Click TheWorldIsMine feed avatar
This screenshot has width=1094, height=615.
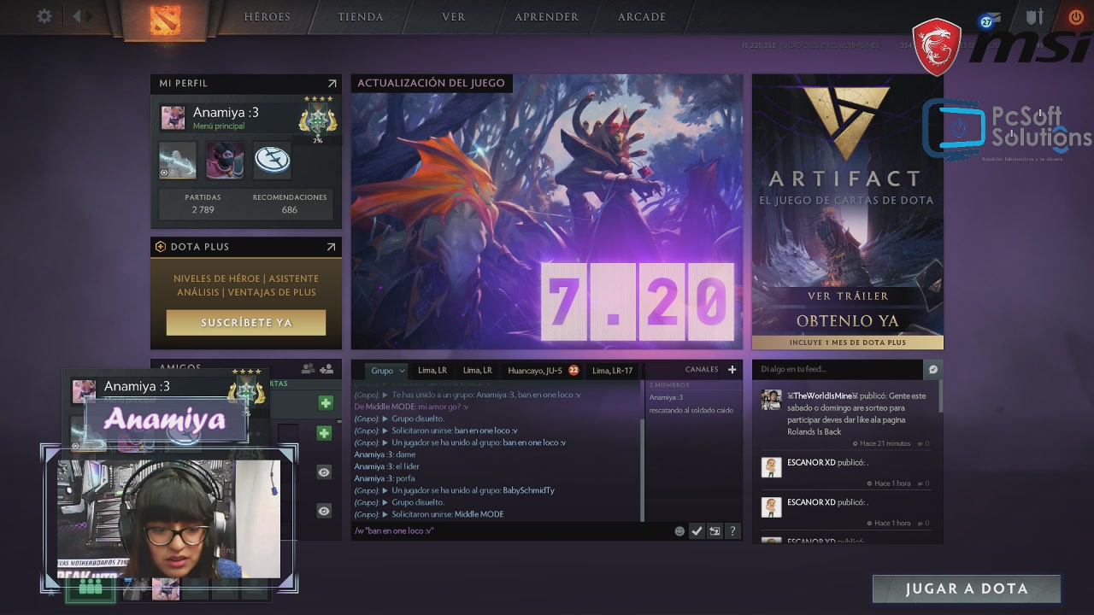[x=772, y=400]
